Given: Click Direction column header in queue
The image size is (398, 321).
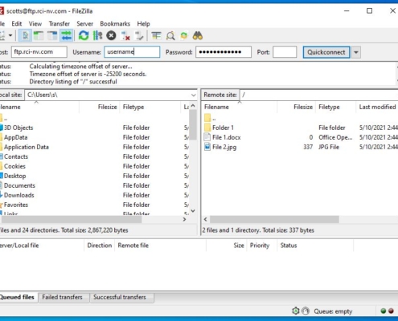Looking at the screenshot, I should tap(100, 246).
